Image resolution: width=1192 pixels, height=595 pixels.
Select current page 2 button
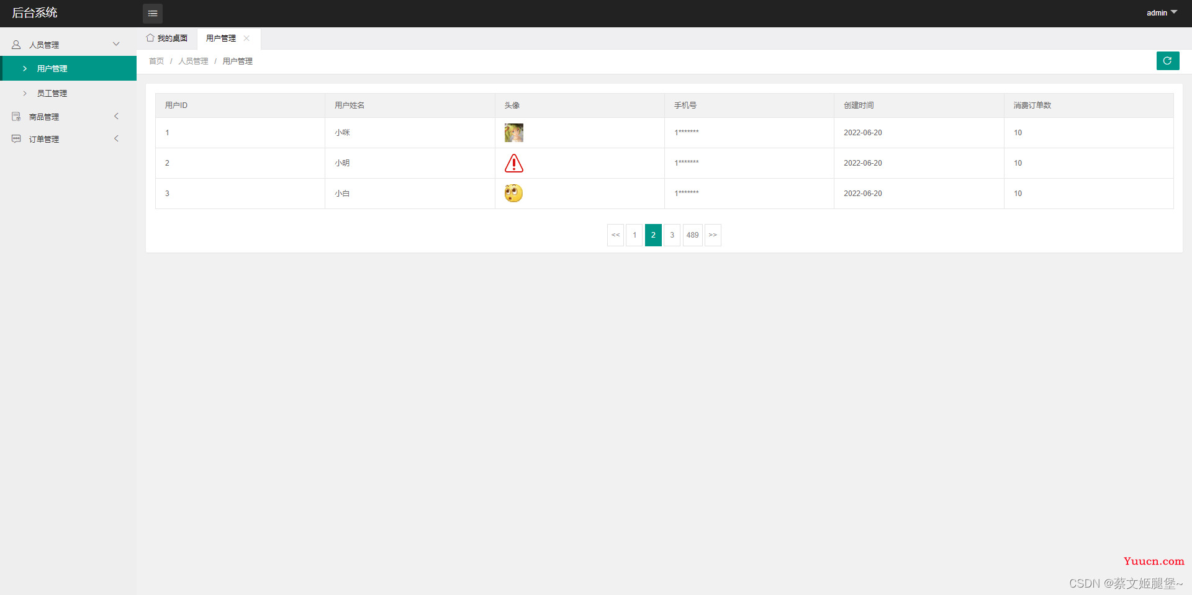coord(653,235)
